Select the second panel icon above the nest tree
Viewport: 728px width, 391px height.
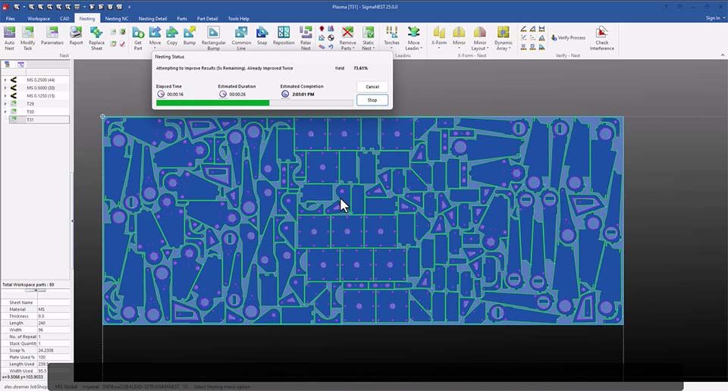(20, 64)
